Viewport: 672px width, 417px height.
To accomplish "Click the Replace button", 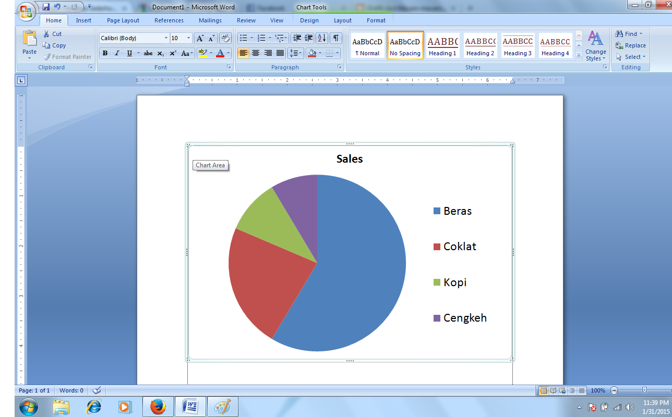I will coord(630,45).
